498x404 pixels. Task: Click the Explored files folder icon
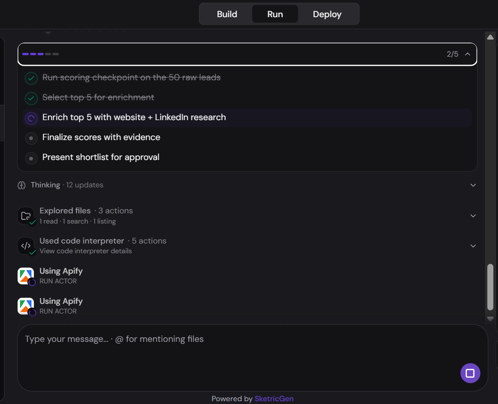coord(26,216)
